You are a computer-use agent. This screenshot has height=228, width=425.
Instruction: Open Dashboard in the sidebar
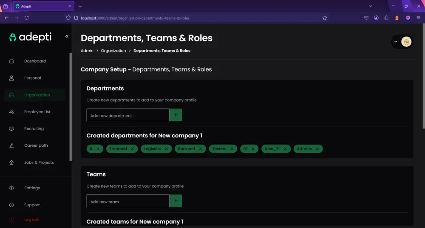tap(35, 61)
